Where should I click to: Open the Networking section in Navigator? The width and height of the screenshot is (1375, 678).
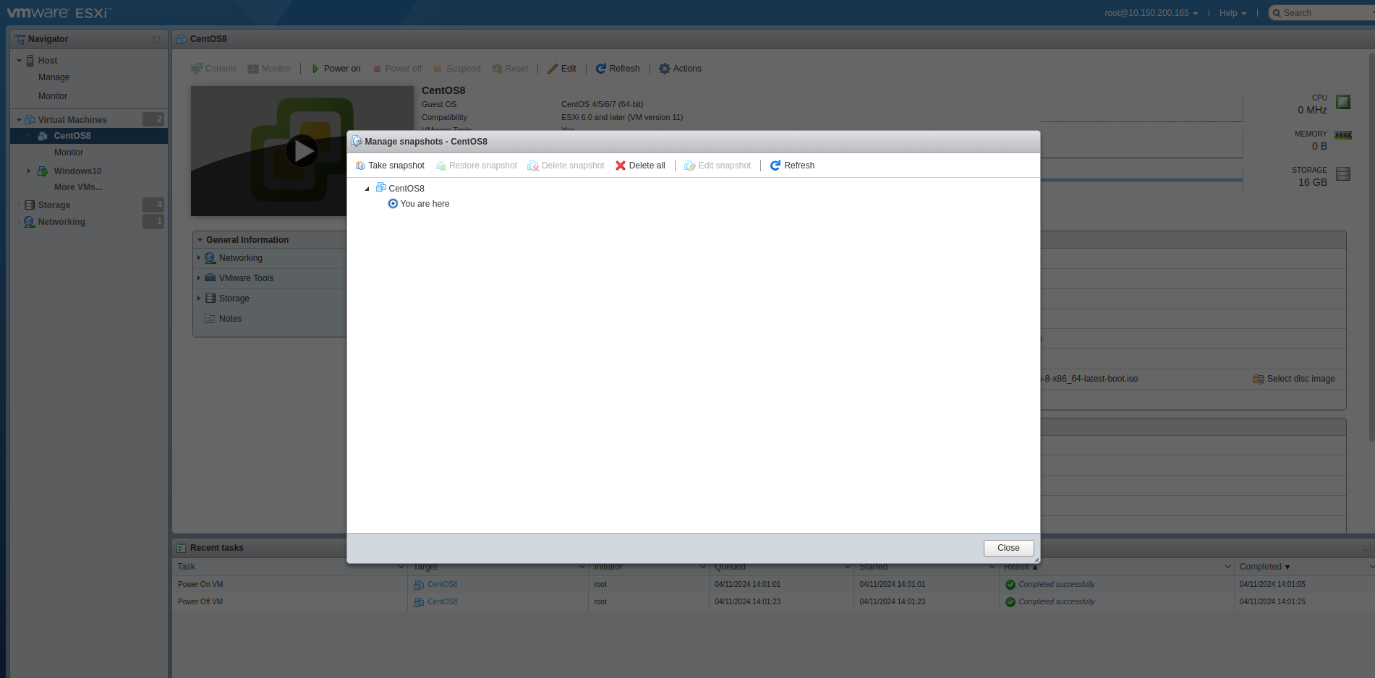61,222
